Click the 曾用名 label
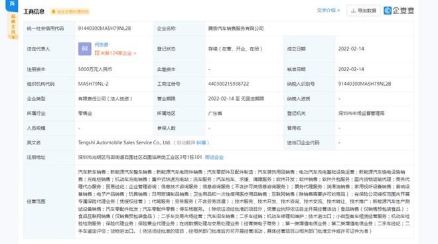The height and width of the screenshot is (244, 438). pyautogui.click(x=294, y=128)
